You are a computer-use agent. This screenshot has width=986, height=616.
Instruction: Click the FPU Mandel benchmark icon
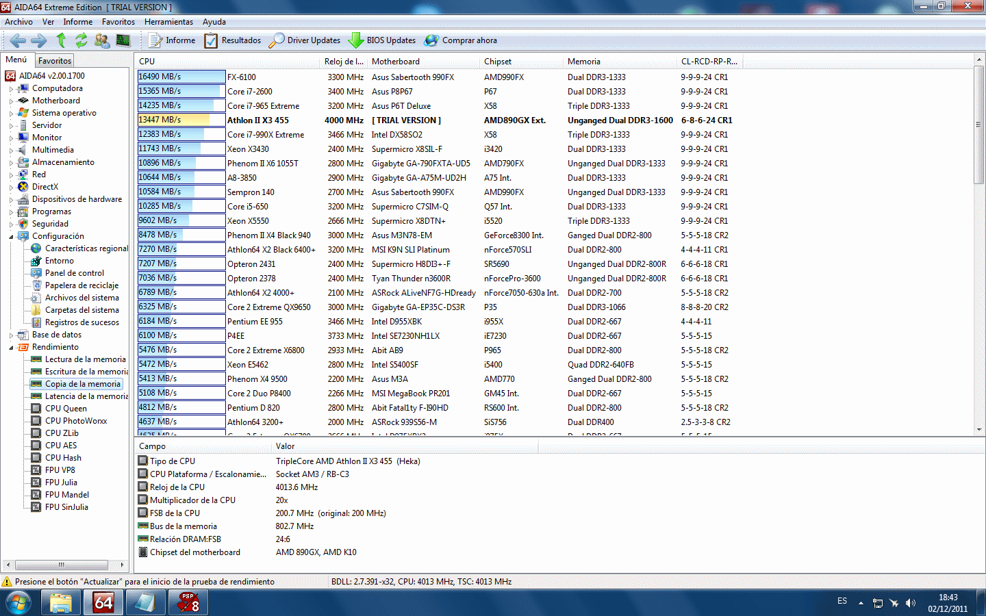click(x=36, y=495)
